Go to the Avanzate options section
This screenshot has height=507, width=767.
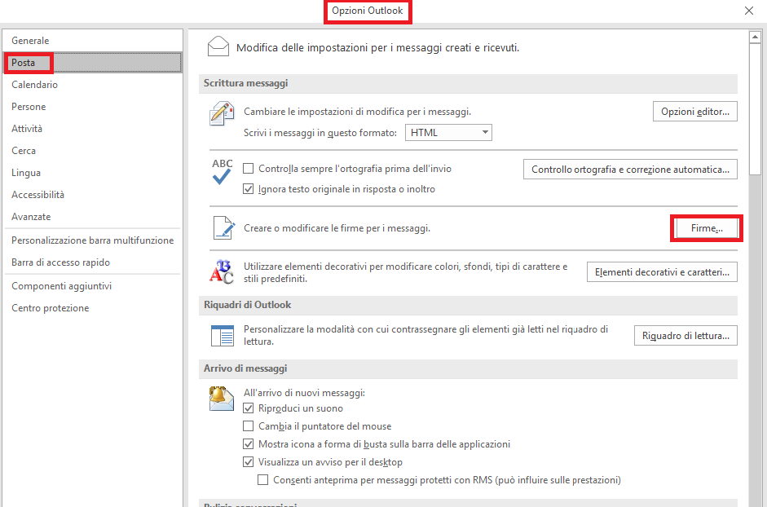pos(31,217)
